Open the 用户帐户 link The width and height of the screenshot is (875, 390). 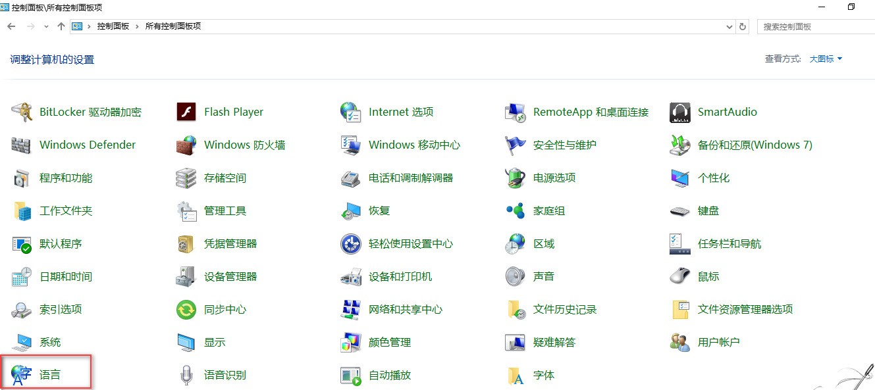click(x=719, y=343)
